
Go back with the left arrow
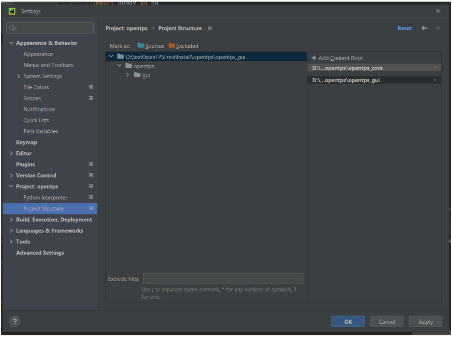click(425, 28)
